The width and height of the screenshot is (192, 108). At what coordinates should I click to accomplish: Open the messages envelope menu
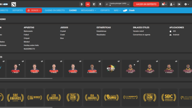164,4
